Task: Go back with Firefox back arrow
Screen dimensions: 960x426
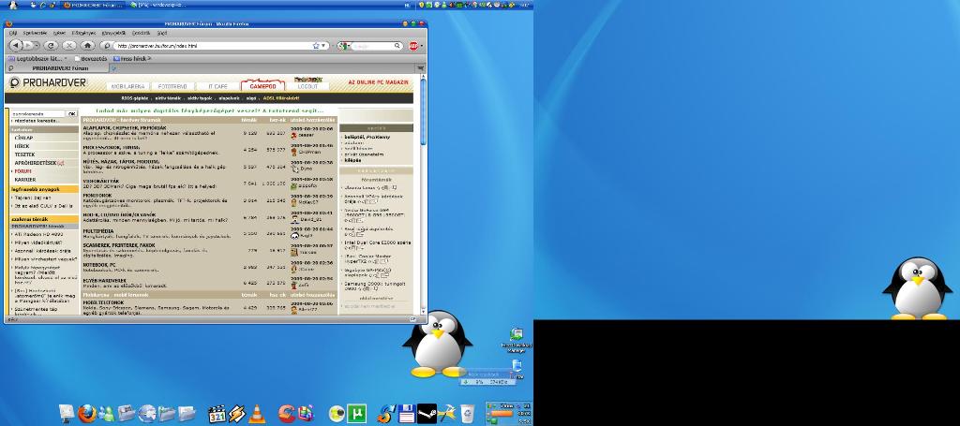Action: (x=16, y=45)
